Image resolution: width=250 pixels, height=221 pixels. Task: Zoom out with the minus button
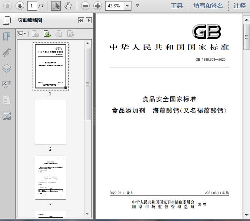pyautogui.click(x=85, y=6)
